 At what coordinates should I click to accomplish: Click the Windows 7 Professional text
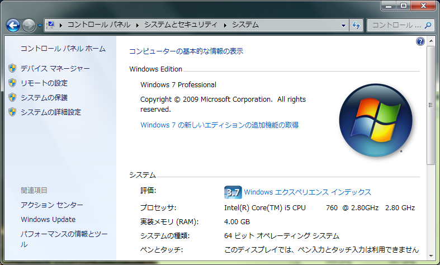click(x=178, y=85)
